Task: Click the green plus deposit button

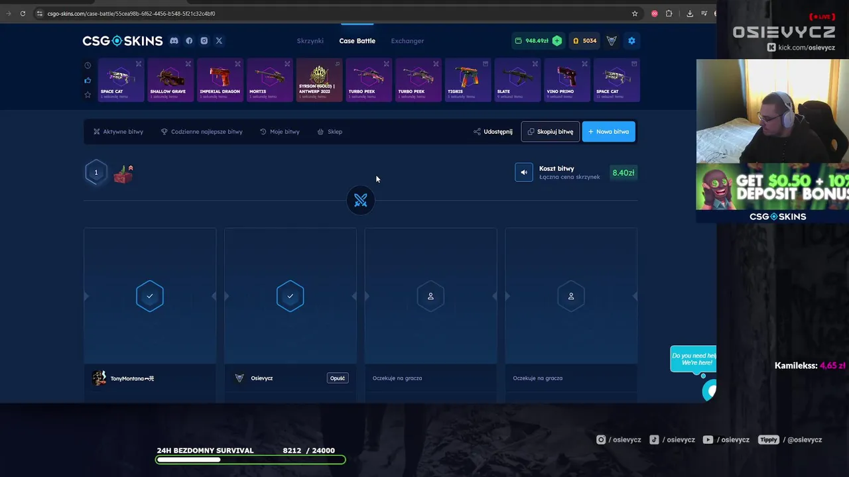Action: tap(557, 40)
